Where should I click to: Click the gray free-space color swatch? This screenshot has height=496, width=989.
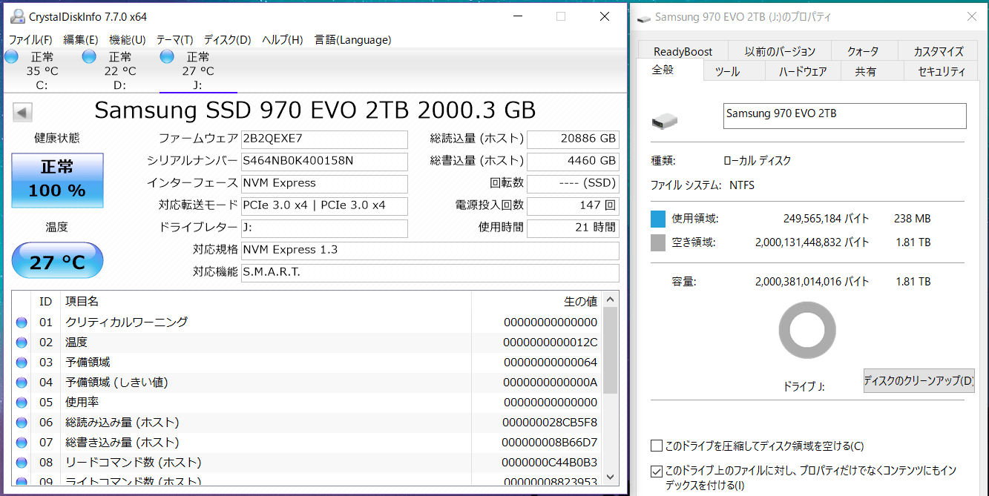pyautogui.click(x=658, y=242)
